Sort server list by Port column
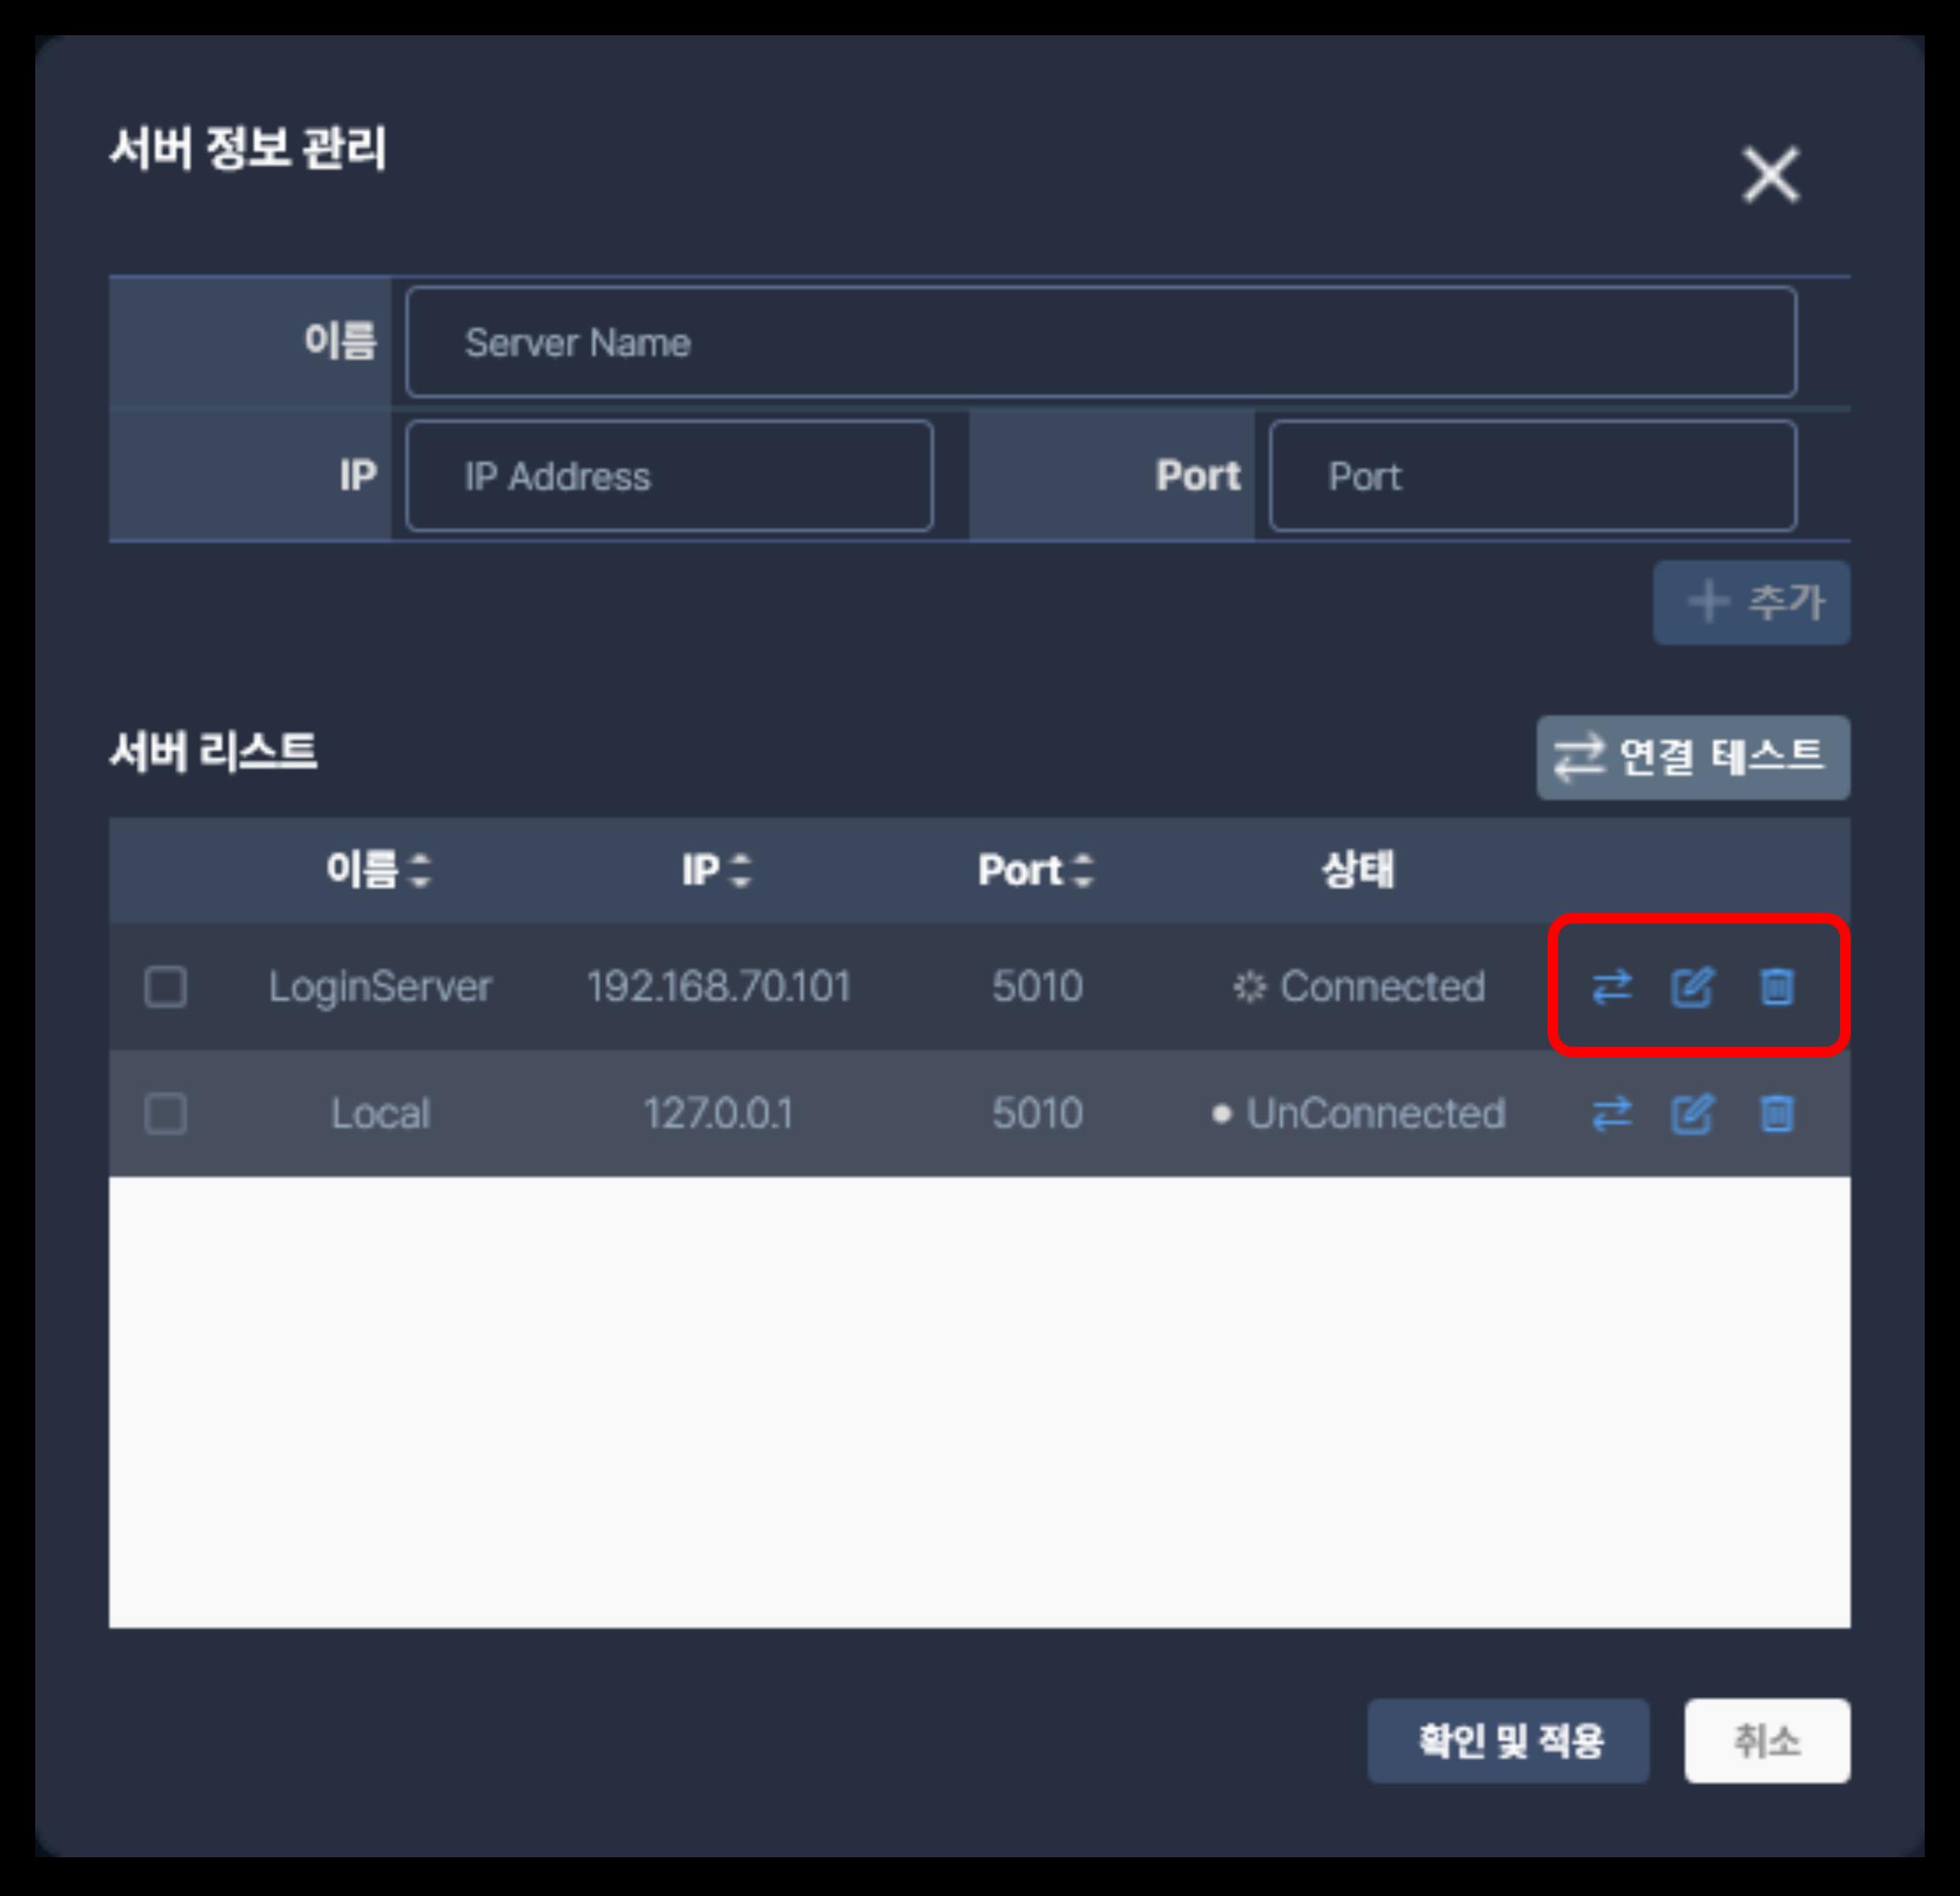1960x1896 pixels. coord(1082,870)
